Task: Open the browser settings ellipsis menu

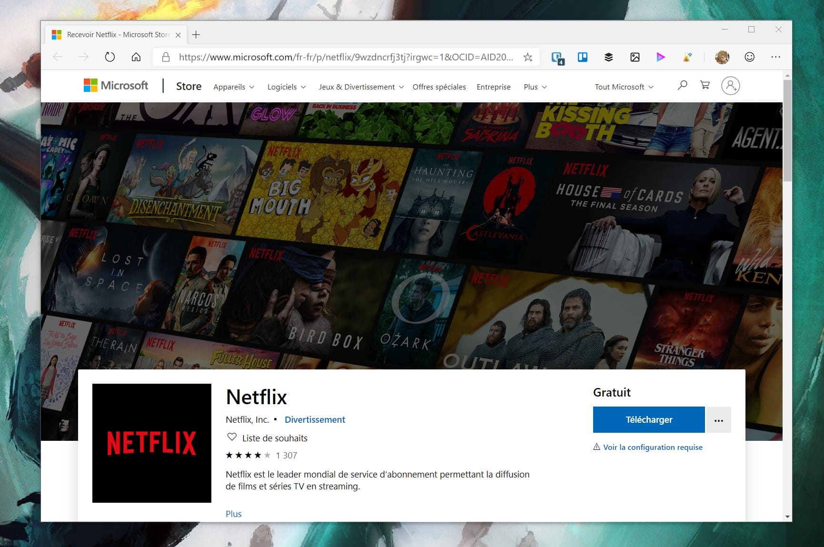Action: (x=776, y=57)
